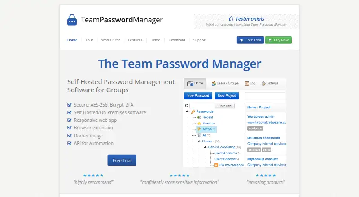Click the tree filter input field
The image size is (359, 197).
202,106
